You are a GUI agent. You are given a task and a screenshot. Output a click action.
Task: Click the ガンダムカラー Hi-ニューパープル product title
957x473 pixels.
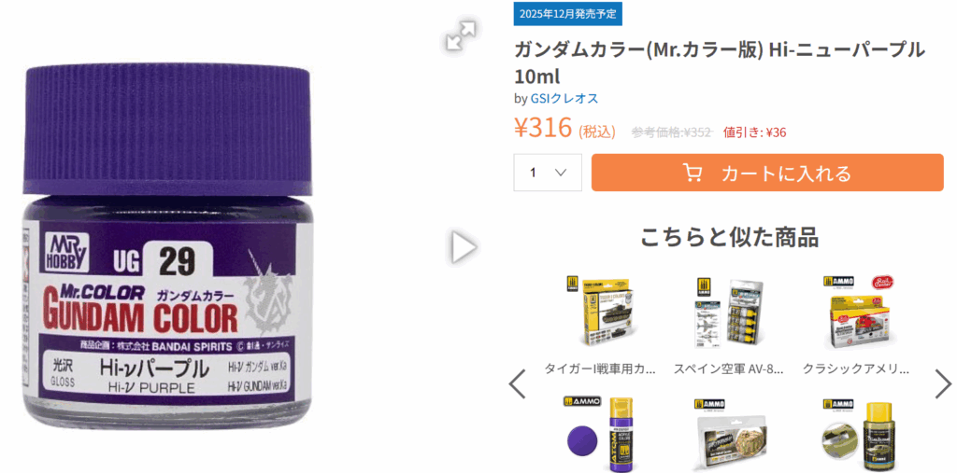click(720, 63)
